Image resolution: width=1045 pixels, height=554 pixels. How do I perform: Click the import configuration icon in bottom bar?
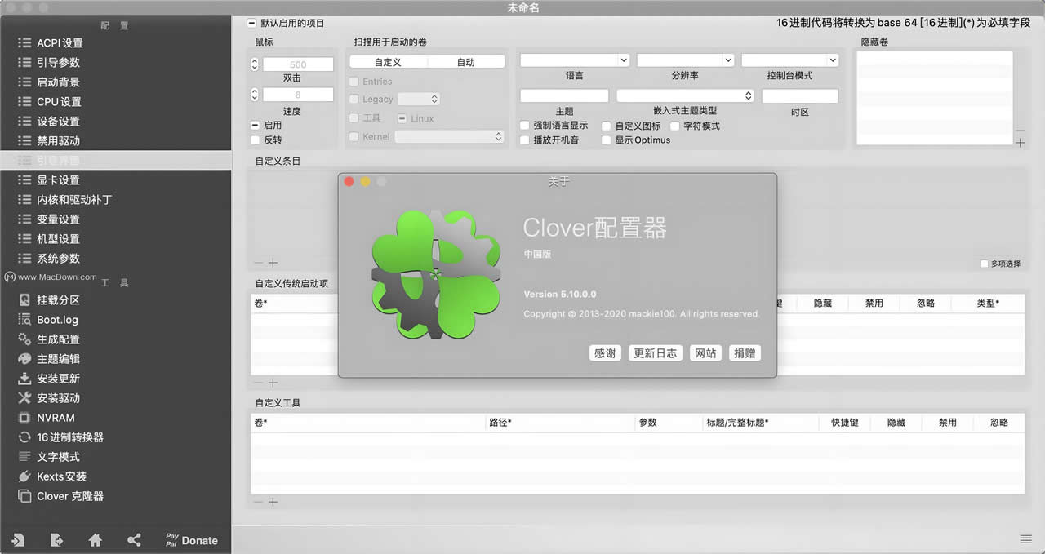point(17,540)
